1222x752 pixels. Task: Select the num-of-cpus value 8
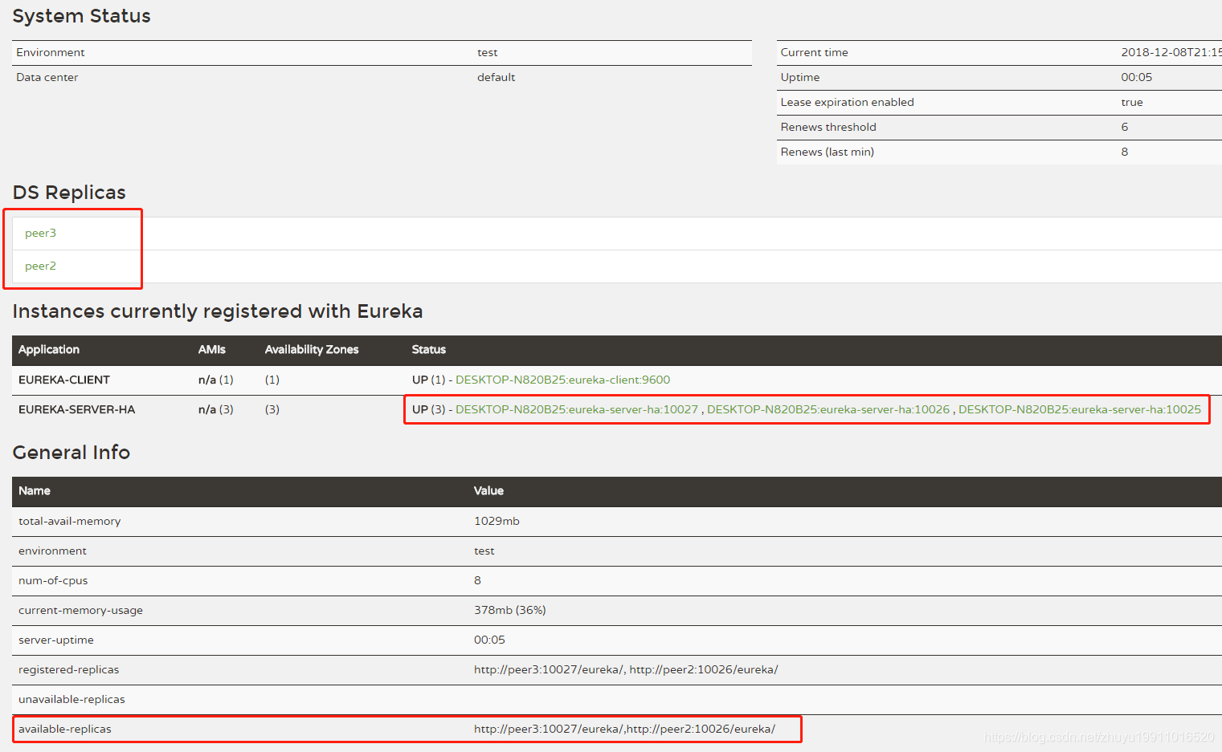(477, 580)
